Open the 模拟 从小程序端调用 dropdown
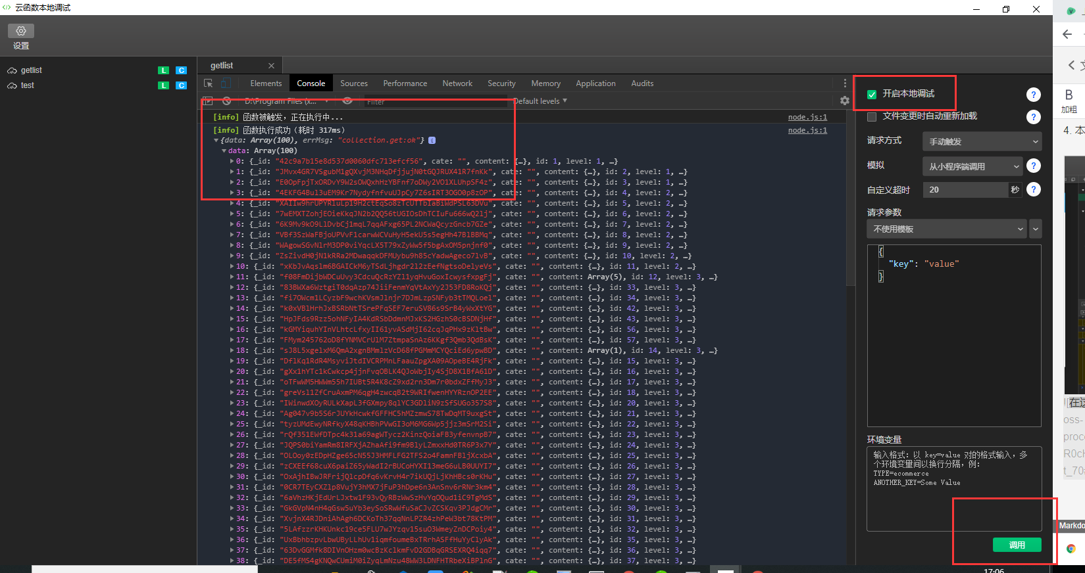The width and height of the screenshot is (1085, 573). [x=972, y=166]
